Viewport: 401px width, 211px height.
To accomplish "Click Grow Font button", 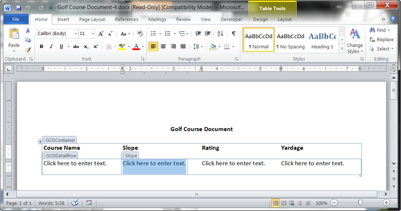I will pyautogui.click(x=101, y=34).
